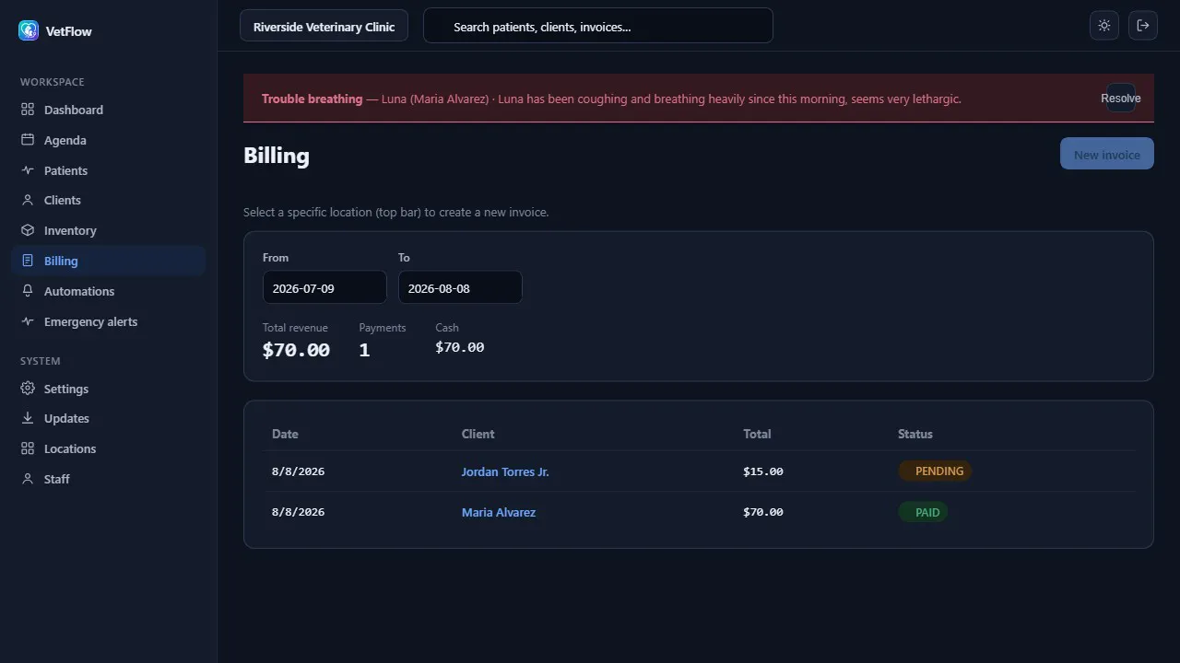Image resolution: width=1180 pixels, height=663 pixels.
Task: Go to the Updates page
Action: [109, 418]
